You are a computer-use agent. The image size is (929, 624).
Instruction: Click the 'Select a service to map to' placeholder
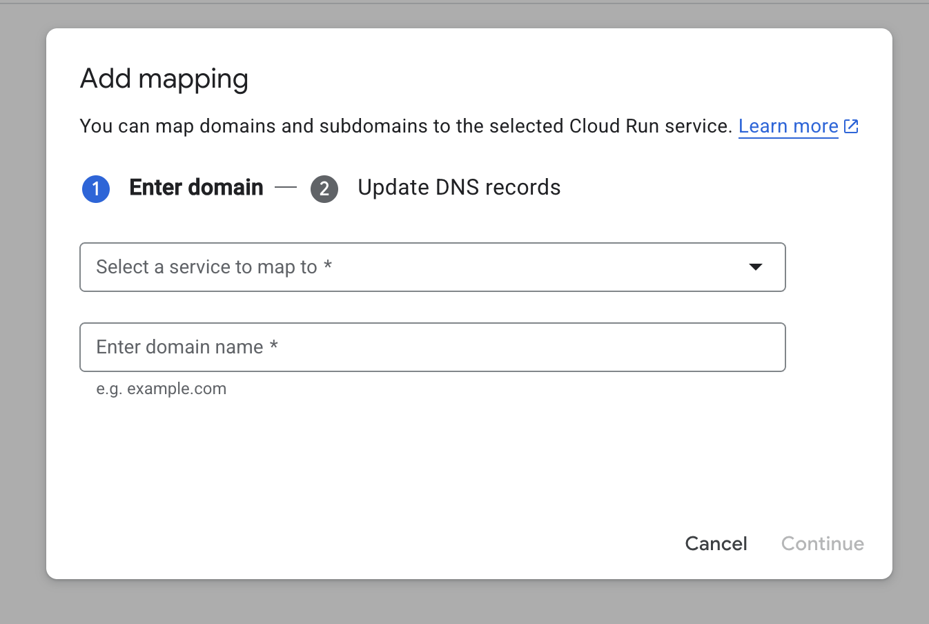206,267
